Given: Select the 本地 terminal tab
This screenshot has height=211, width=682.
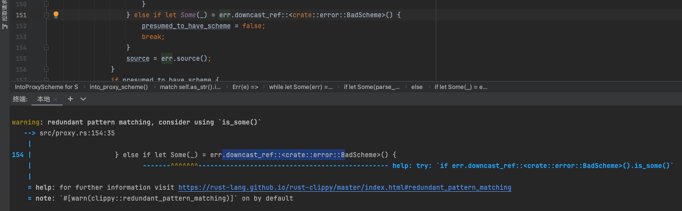Looking at the screenshot, I should coord(43,99).
